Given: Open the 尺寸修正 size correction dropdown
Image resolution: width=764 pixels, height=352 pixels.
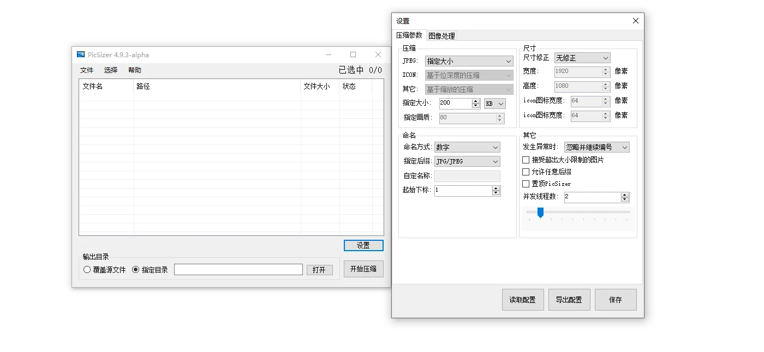Looking at the screenshot, I should point(582,57).
